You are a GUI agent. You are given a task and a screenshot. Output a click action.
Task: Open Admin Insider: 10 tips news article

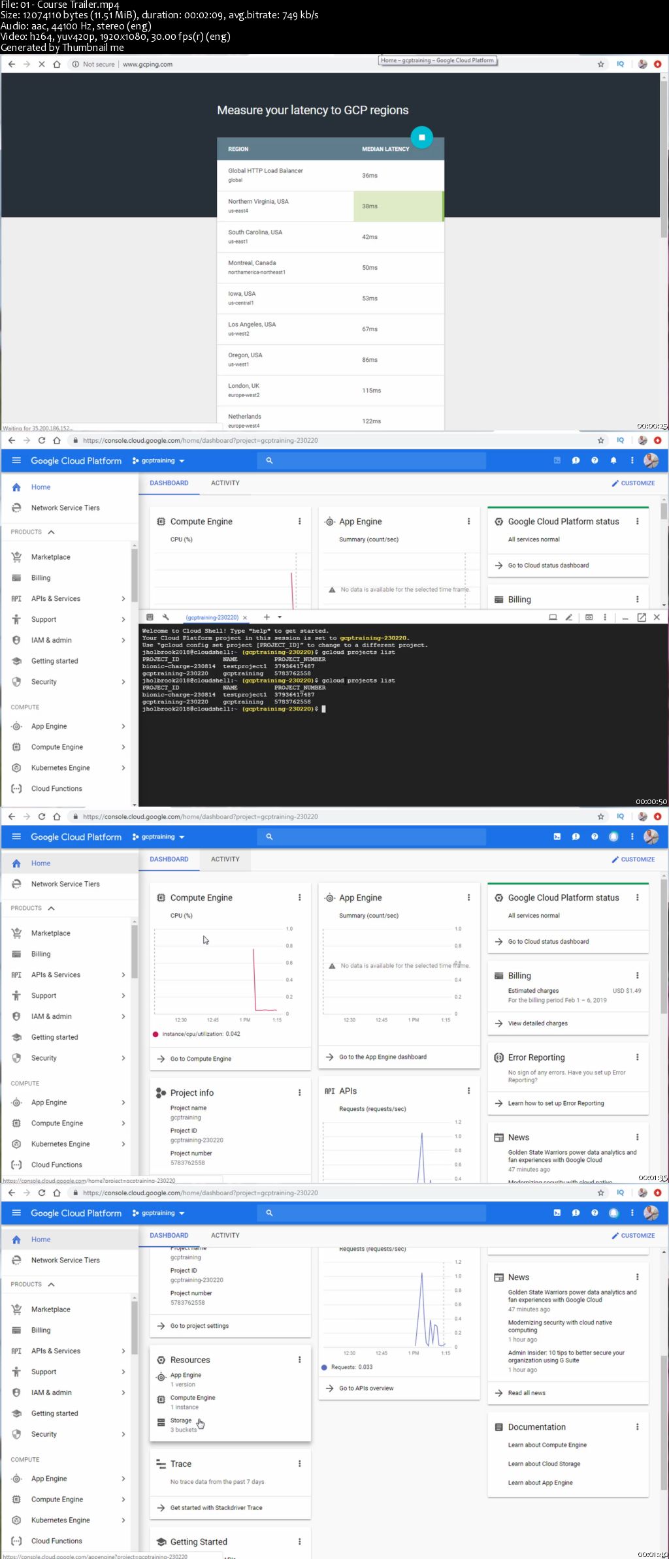tap(566, 1357)
